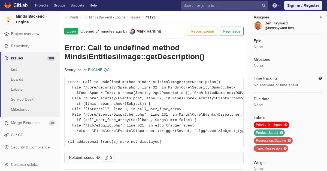This screenshot has height=171, width=327.
Task: Click the Minds breadcrumb group avatar
Action: 66,17
